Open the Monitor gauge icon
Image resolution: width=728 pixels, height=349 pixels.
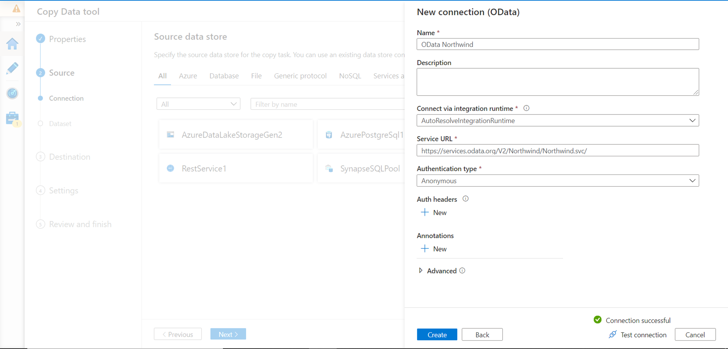click(x=12, y=93)
